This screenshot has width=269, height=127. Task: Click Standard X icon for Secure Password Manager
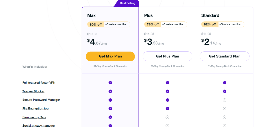(224, 100)
